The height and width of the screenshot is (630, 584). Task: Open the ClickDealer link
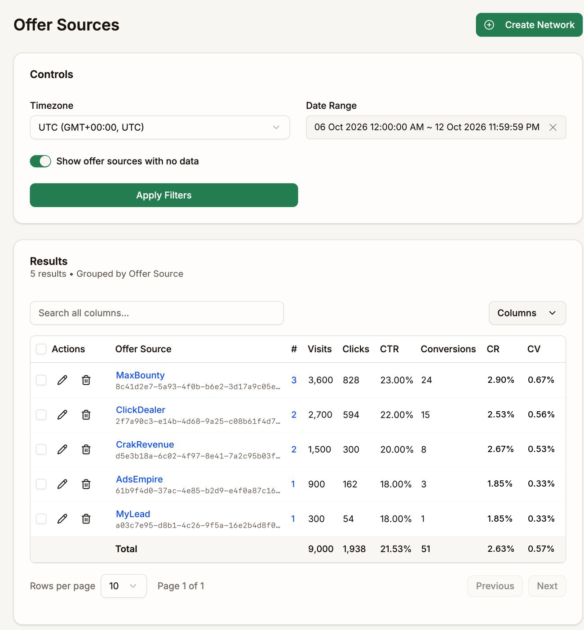click(x=141, y=410)
